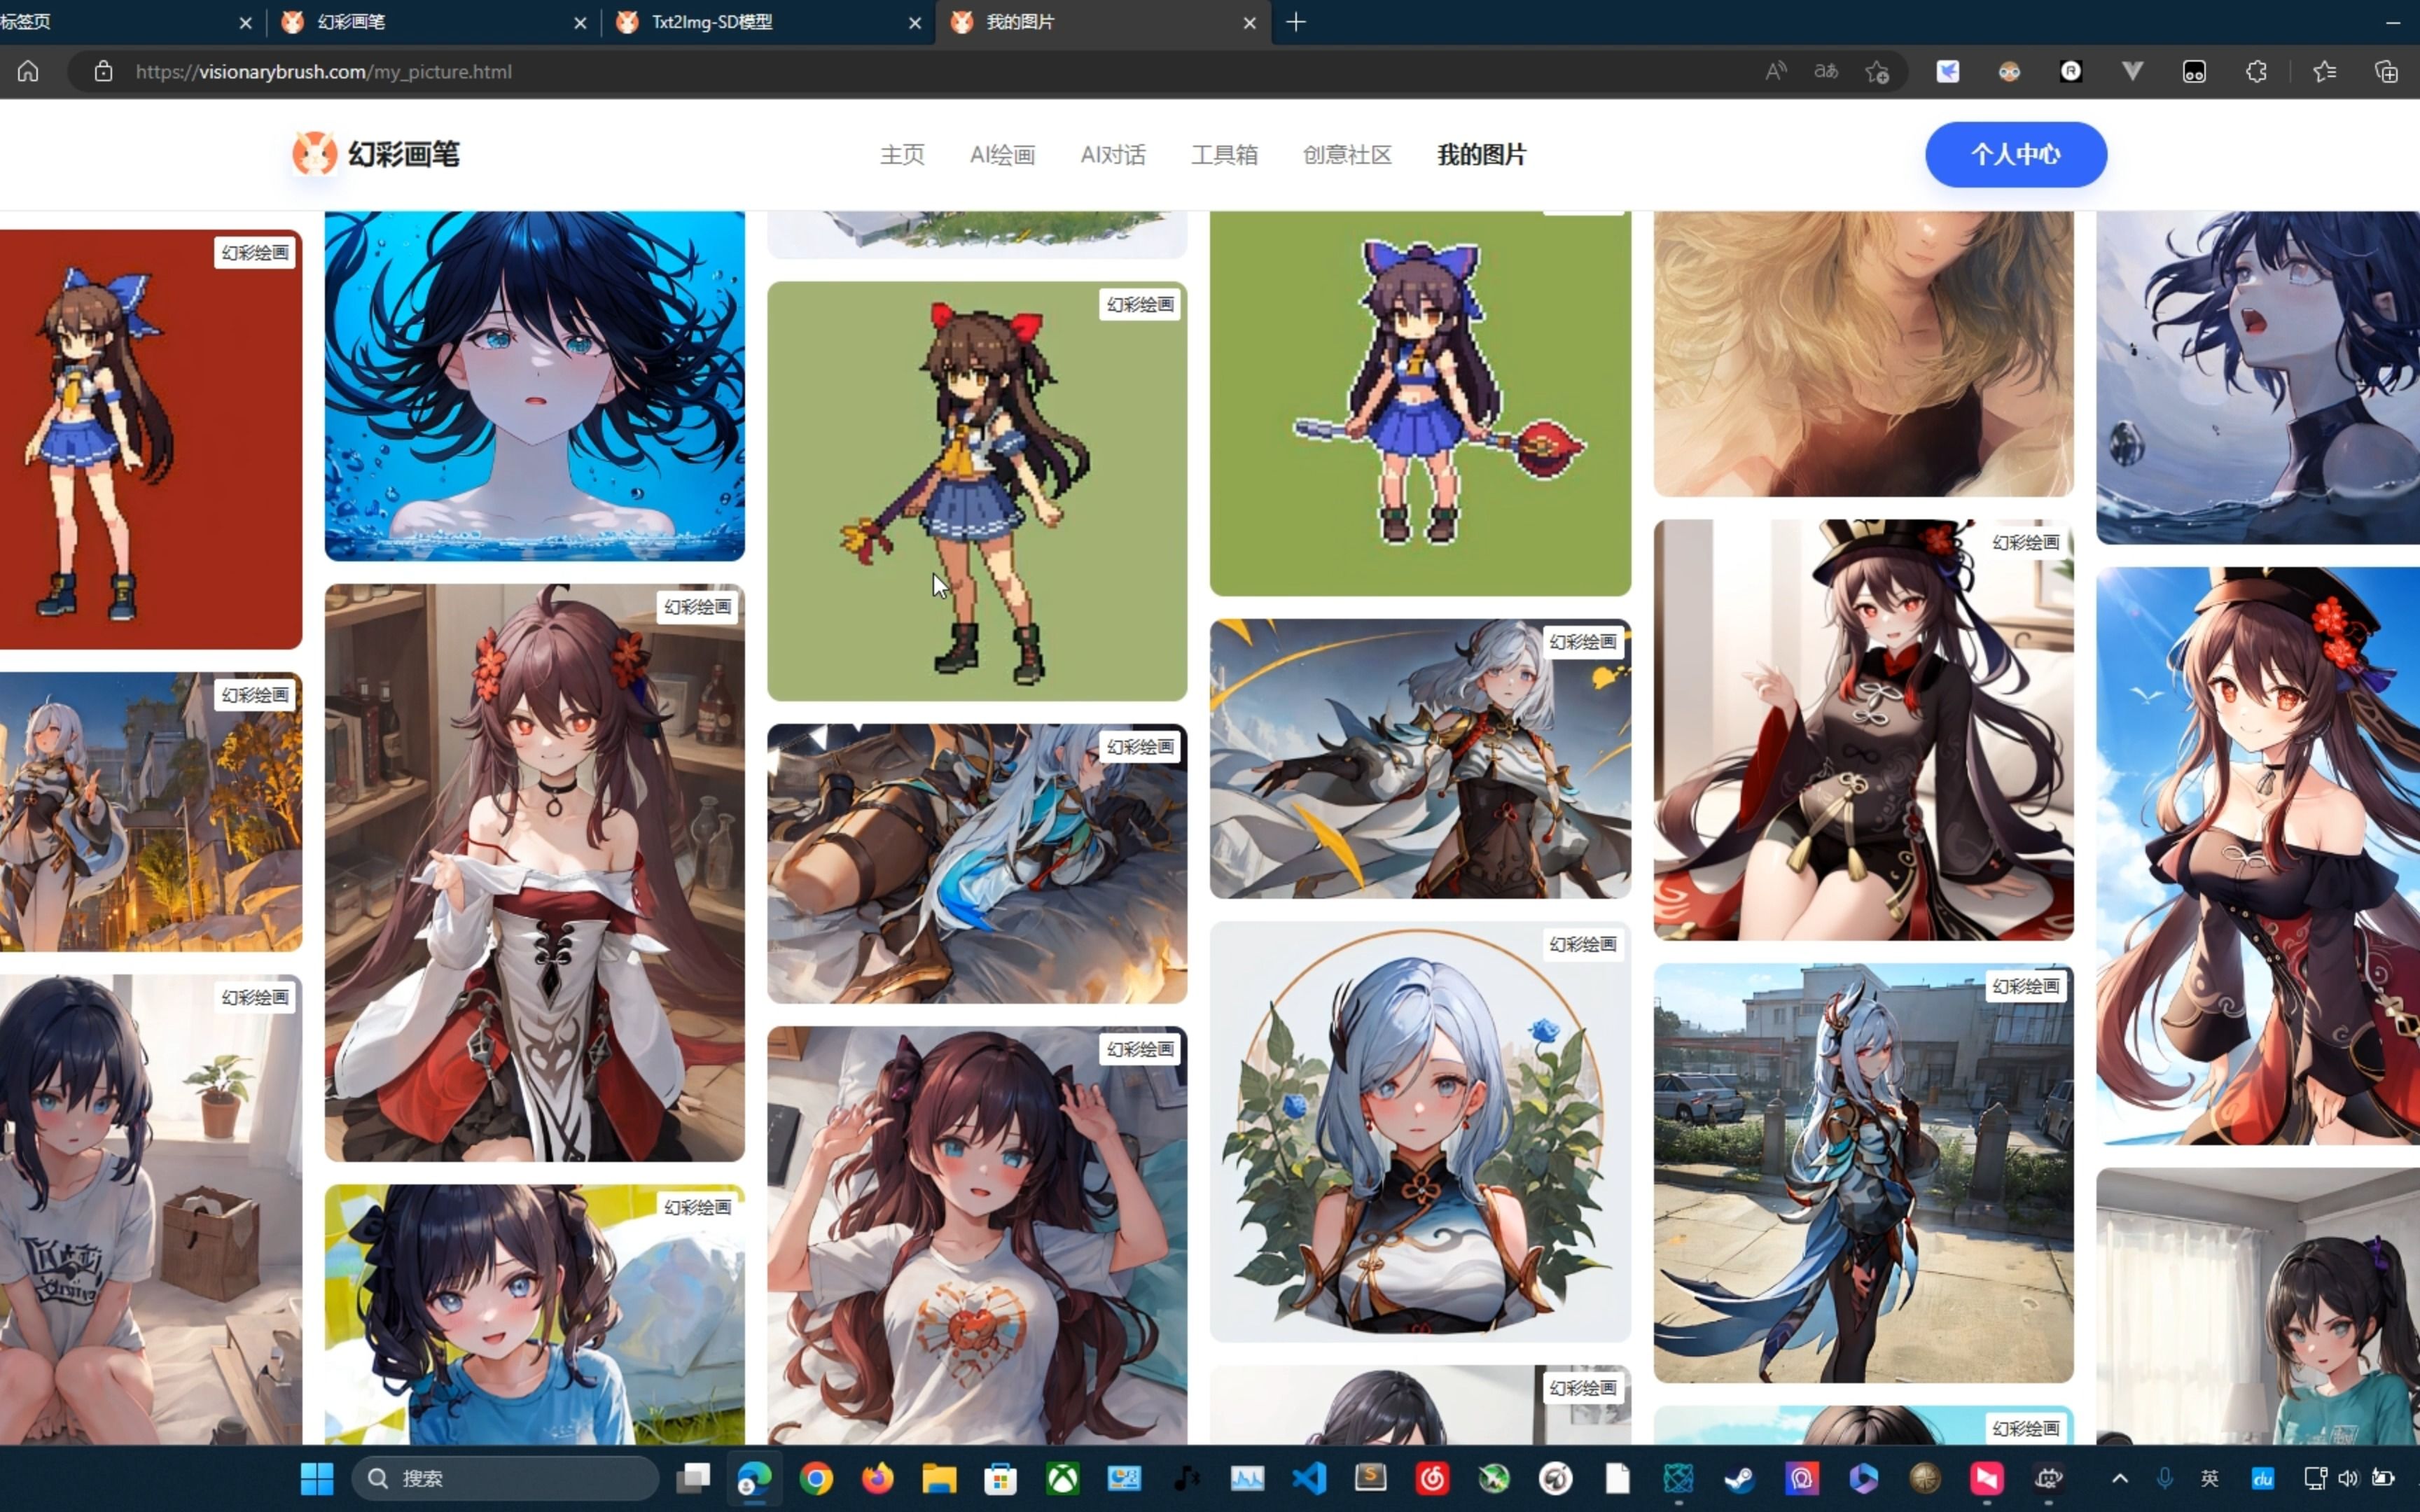This screenshot has height=1512, width=2420.
Task: Click the browser Home icon
Action: (28, 71)
